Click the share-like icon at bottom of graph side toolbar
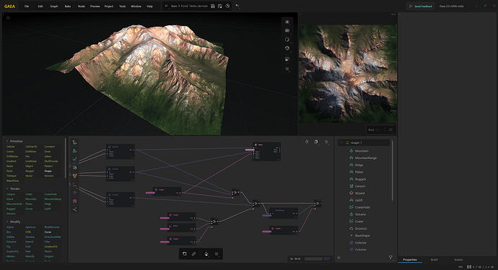The image size is (498, 270). coord(74,210)
